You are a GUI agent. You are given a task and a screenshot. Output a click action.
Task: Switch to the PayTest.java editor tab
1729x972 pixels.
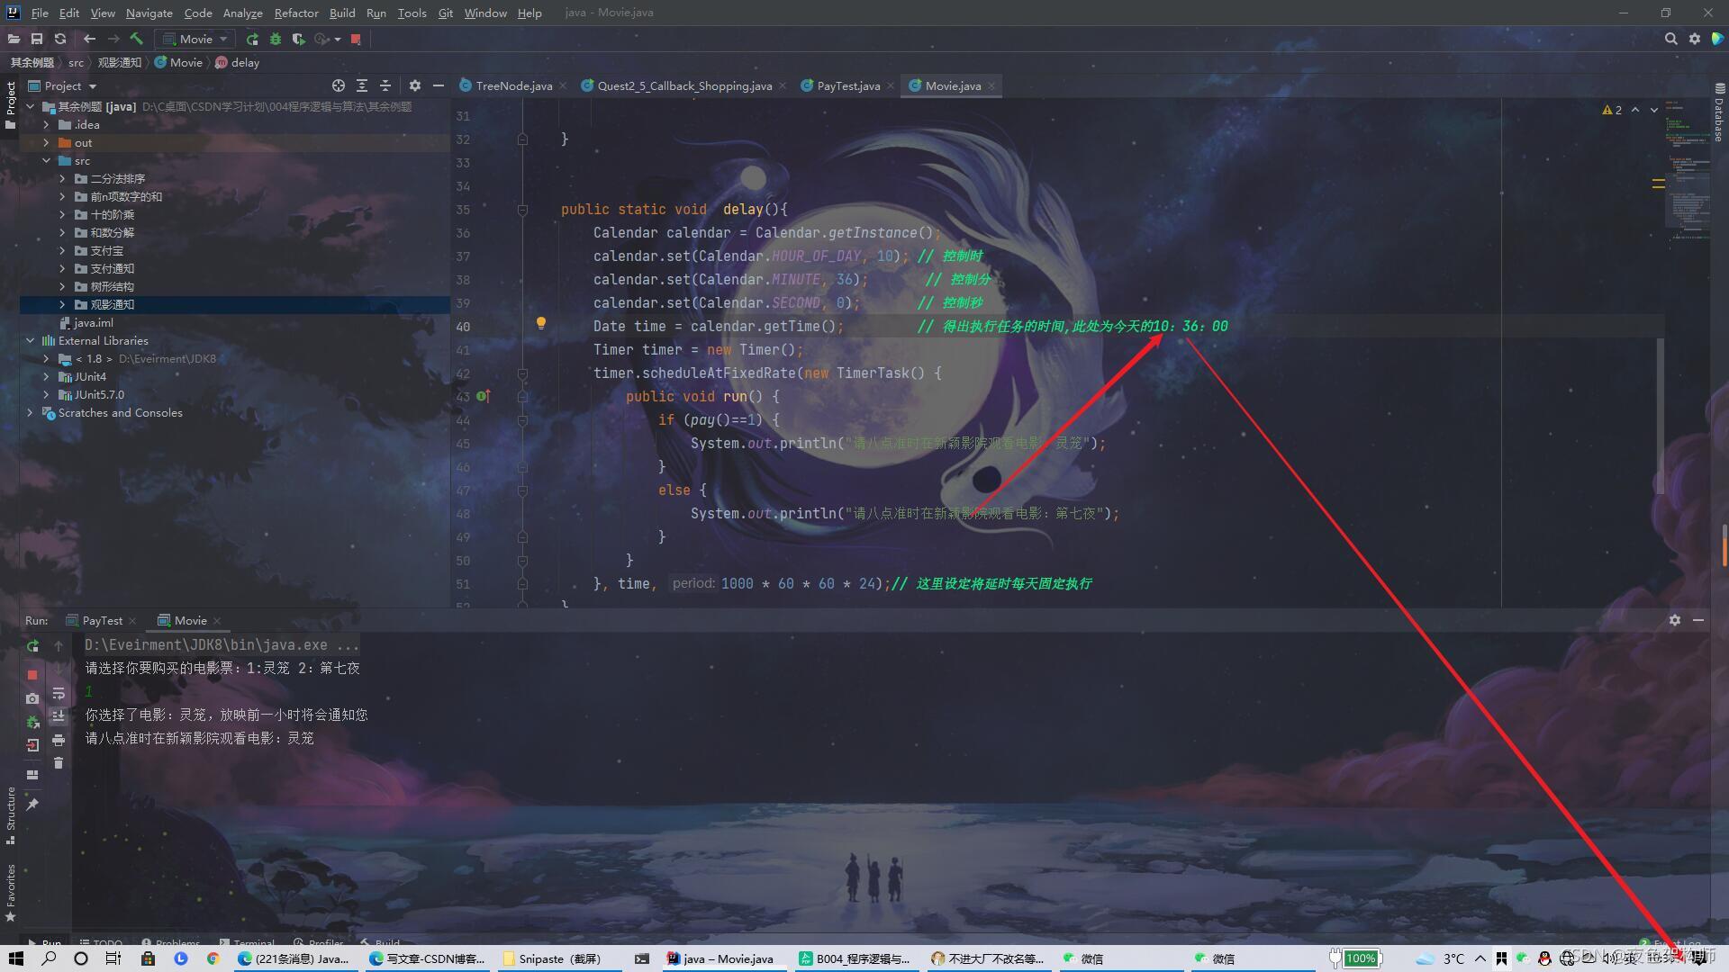[x=847, y=85]
